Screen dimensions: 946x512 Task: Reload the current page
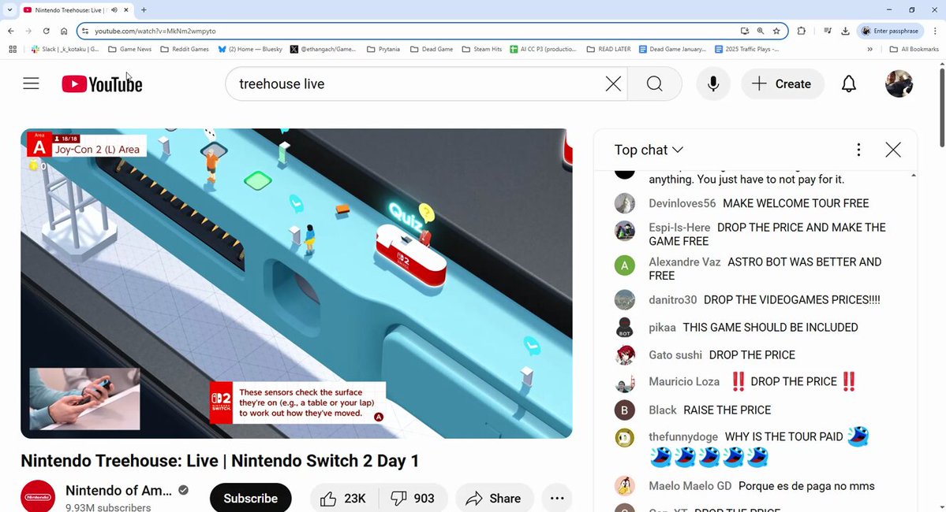(x=46, y=31)
